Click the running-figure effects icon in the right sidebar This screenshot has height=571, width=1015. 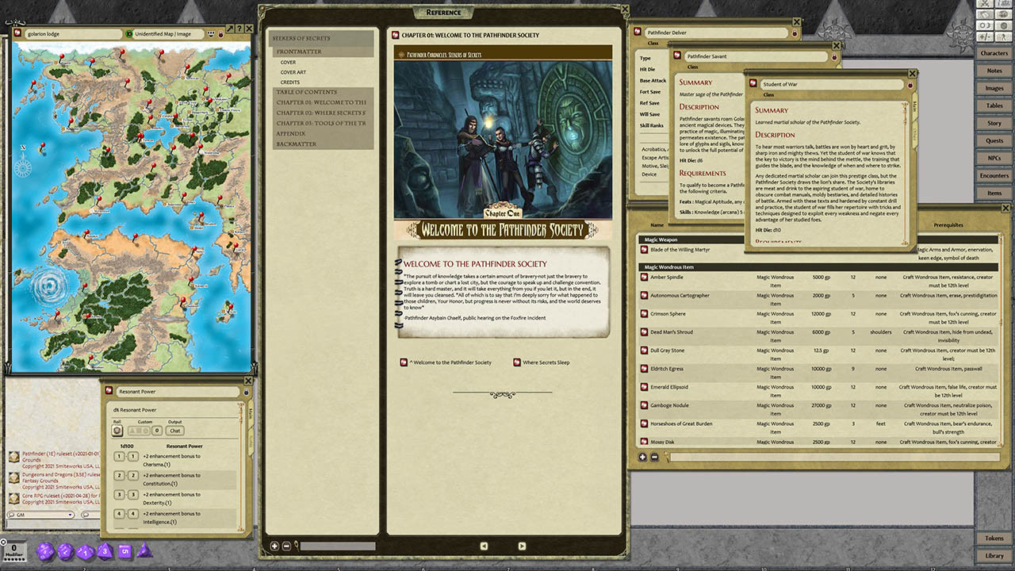click(x=1004, y=36)
